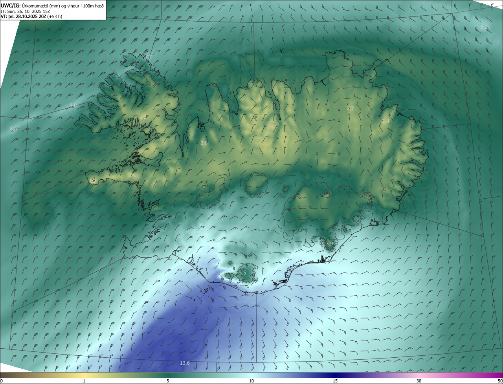Click the 'VT: þri. 28.10.2025 20Z (+53 h)' line
This screenshot has width=503, height=384.
(31, 16)
